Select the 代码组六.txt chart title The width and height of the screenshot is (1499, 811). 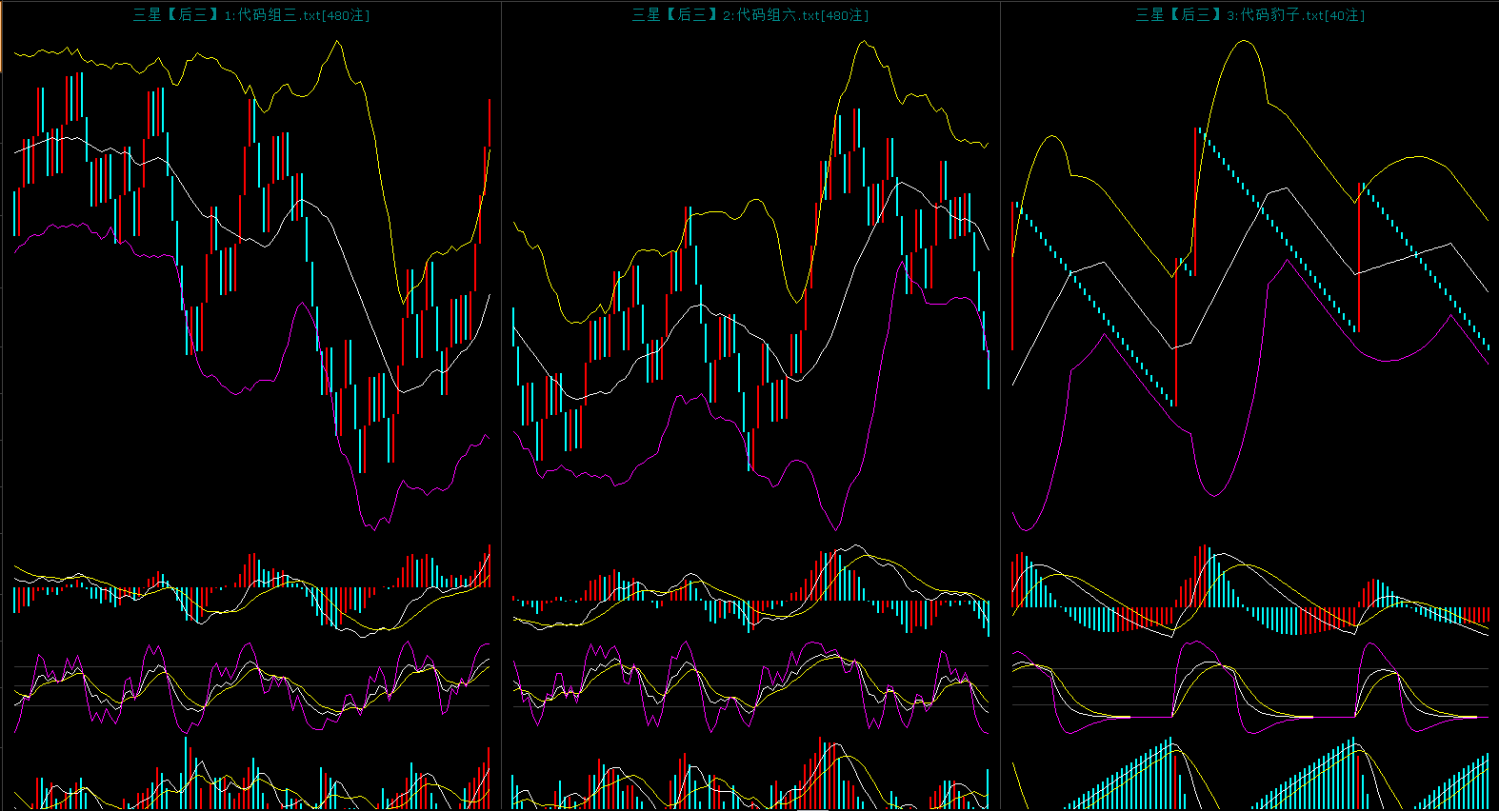tap(750, 15)
